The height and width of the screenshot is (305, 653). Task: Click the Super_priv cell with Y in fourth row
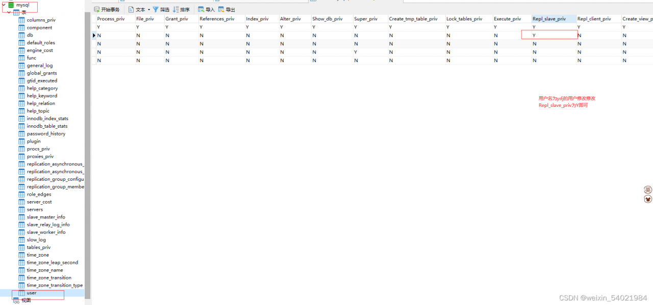(x=356, y=52)
